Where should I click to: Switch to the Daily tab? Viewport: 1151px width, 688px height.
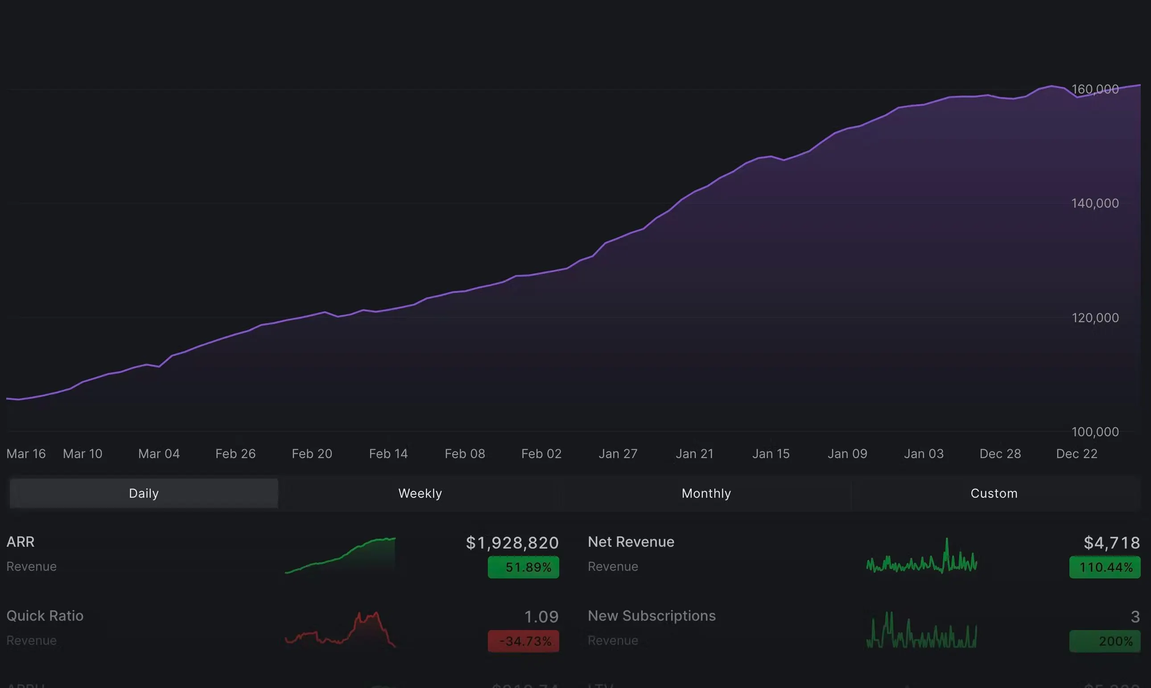(x=144, y=493)
